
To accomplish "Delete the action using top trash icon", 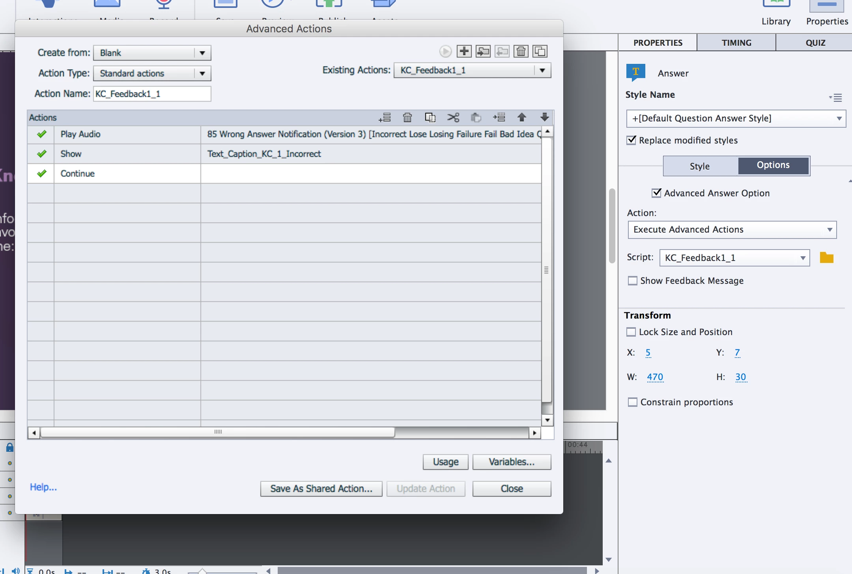I will pyautogui.click(x=521, y=51).
